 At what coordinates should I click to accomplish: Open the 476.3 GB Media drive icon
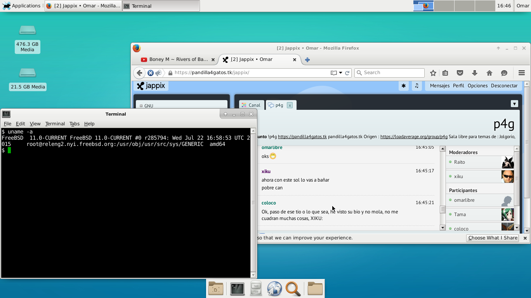28,30
